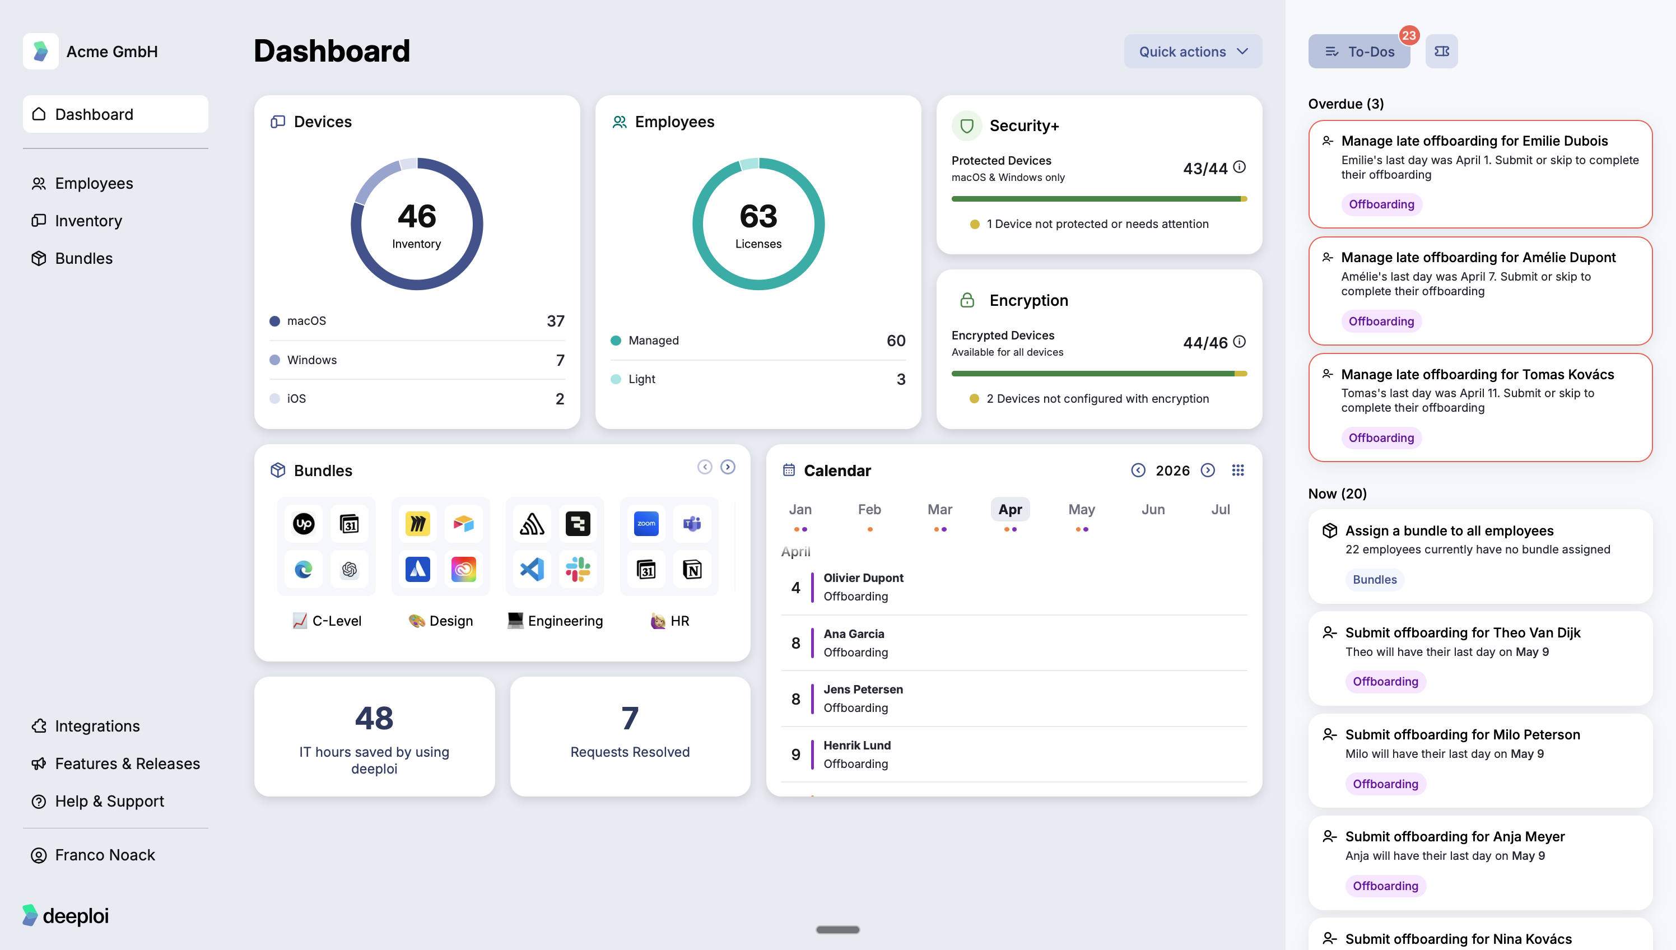
Task: Click the right arrow in the Bundles card
Action: tap(728, 467)
